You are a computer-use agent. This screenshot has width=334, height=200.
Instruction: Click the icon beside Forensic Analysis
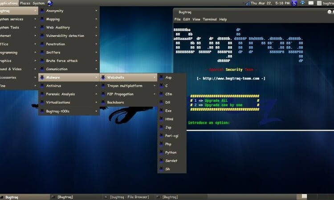click(42, 94)
